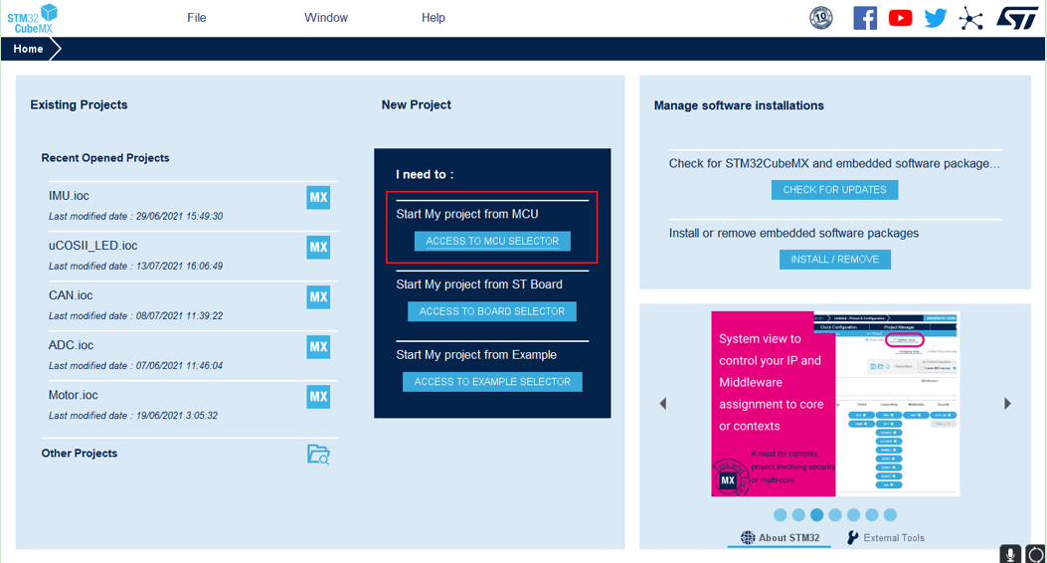Click the wrench icon for External Tools
Viewport: 1047px width, 563px height.
[853, 537]
